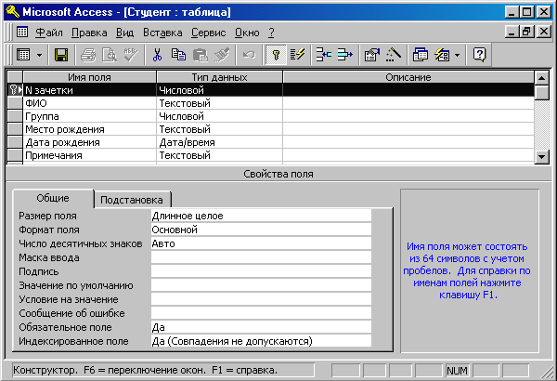Viewport: 557px width, 381px height.
Task: Select the row selector of Группа
Action: tap(15, 116)
